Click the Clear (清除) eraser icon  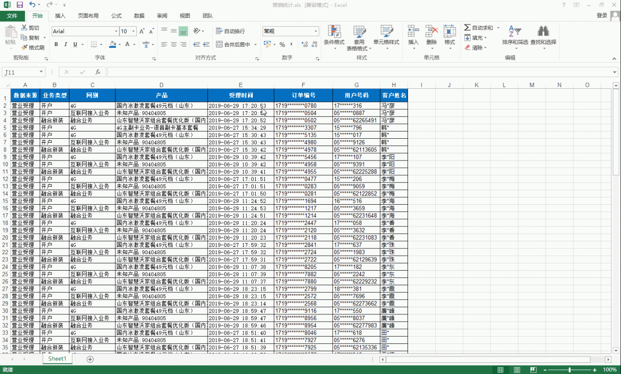pos(467,48)
